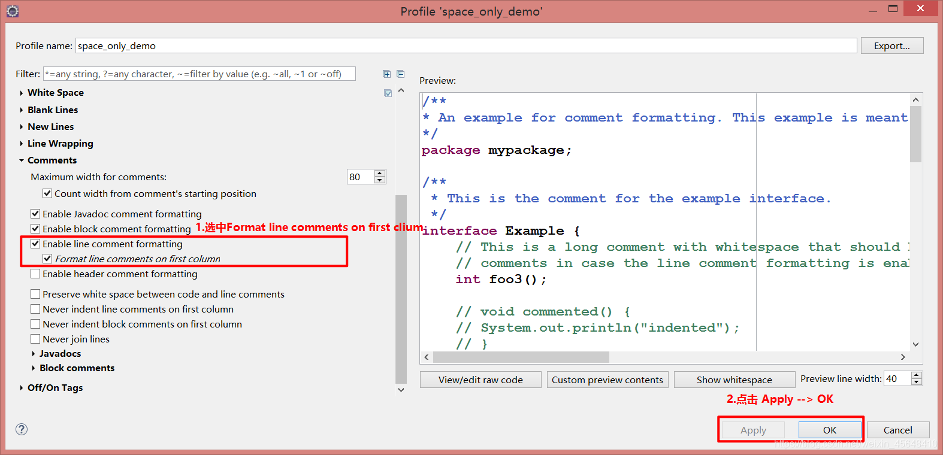This screenshot has width=943, height=455.
Task: Toggle Format line comments on first column
Action: tap(47, 259)
